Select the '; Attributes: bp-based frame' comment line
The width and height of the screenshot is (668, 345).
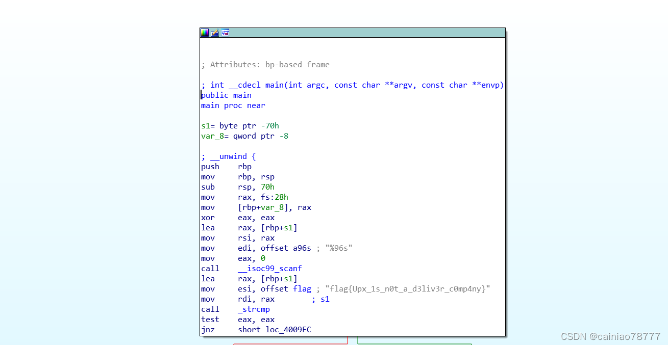(265, 65)
